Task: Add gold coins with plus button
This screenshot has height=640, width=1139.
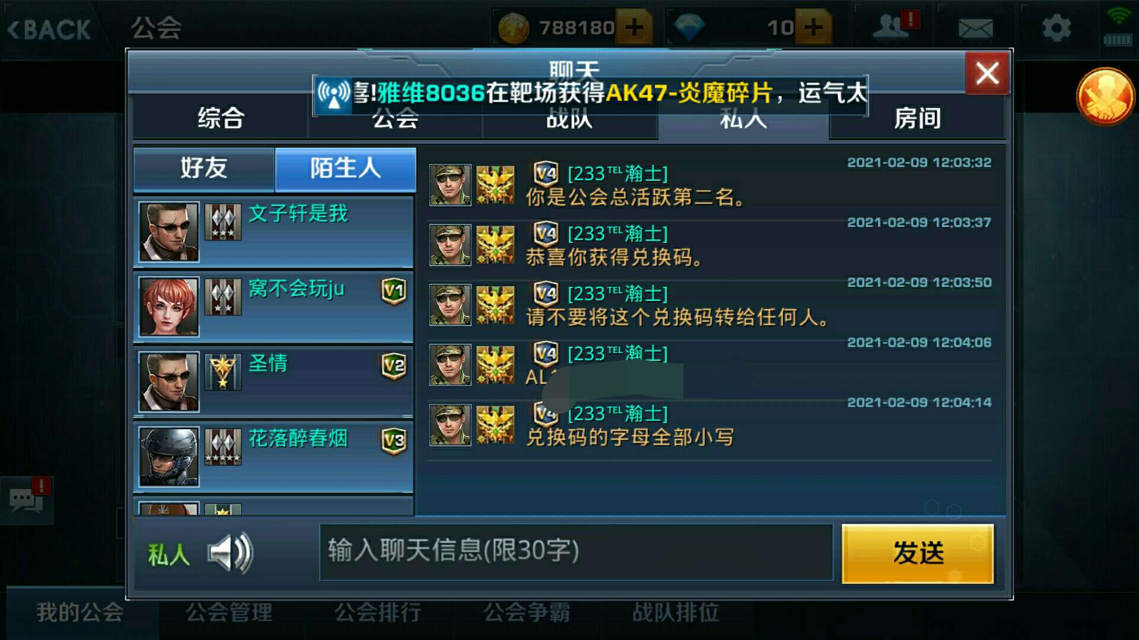Action: (x=634, y=27)
